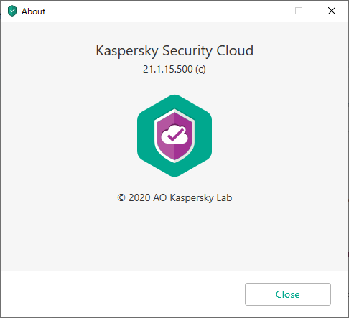Click the AO text in the copyright line

[x=160, y=197]
